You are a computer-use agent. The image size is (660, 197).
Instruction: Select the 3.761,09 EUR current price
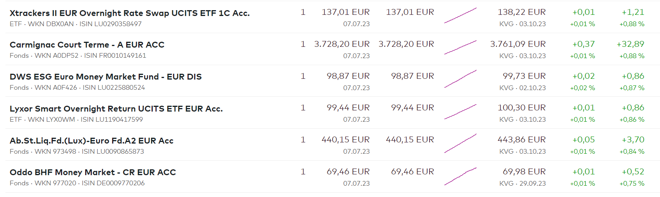click(518, 44)
